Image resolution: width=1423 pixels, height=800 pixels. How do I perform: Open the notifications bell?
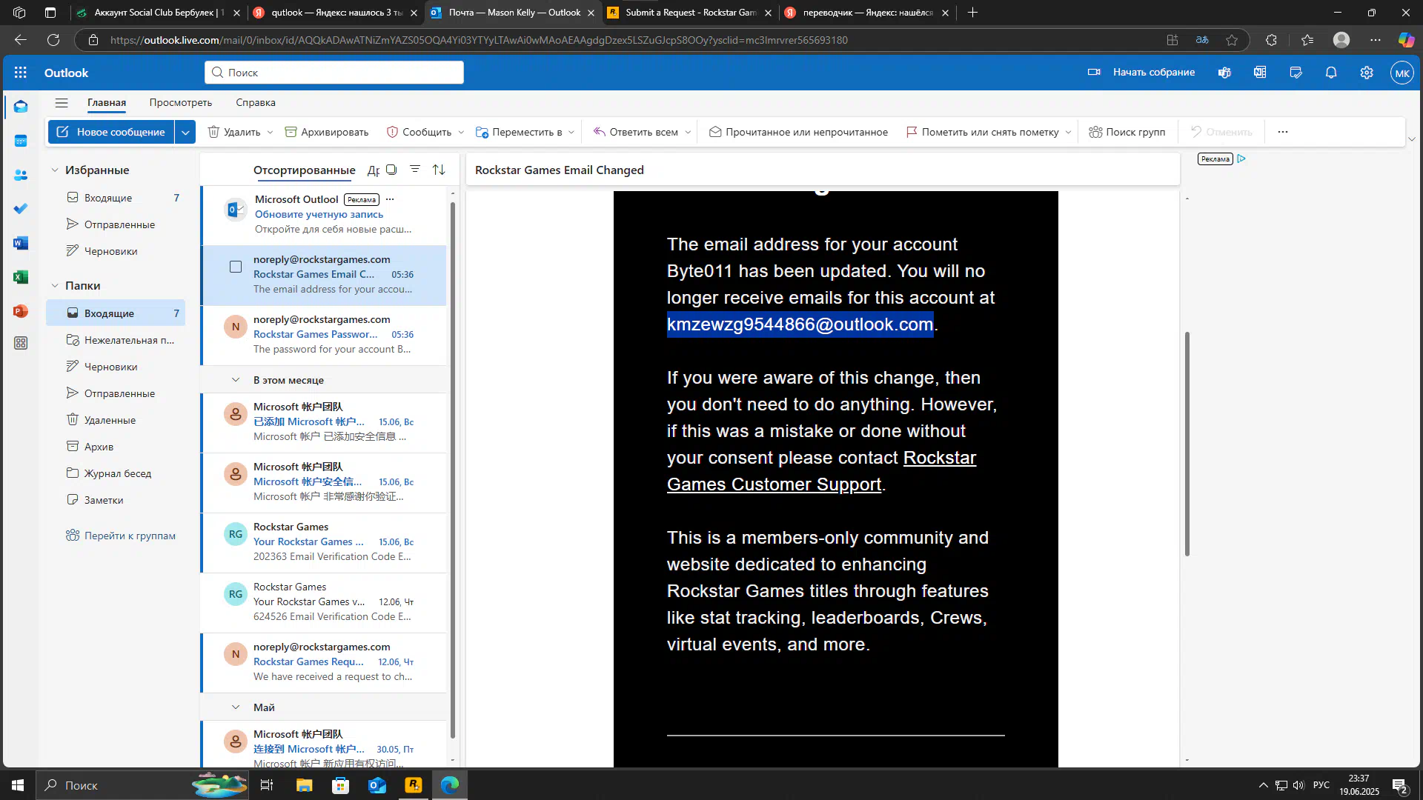[x=1331, y=73]
